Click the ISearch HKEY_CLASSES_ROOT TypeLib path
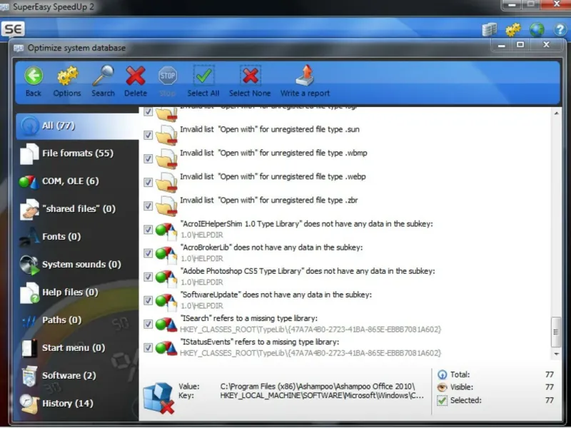Image resolution: width=571 pixels, height=428 pixels. (310, 330)
